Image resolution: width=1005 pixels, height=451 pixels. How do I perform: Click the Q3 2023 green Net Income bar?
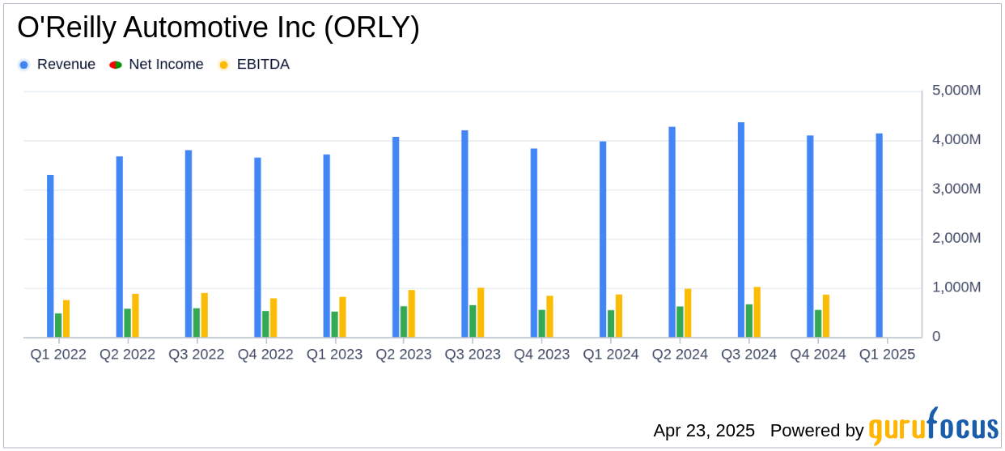(x=473, y=321)
